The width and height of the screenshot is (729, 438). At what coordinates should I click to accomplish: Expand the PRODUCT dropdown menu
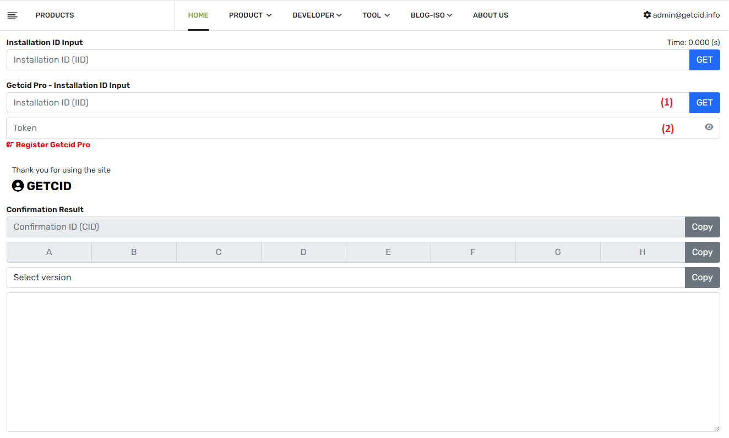point(251,15)
